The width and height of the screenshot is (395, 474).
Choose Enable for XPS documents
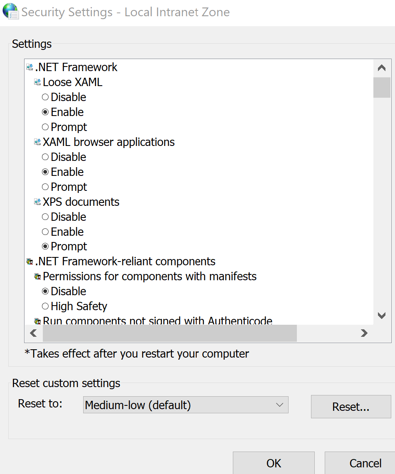(45, 232)
